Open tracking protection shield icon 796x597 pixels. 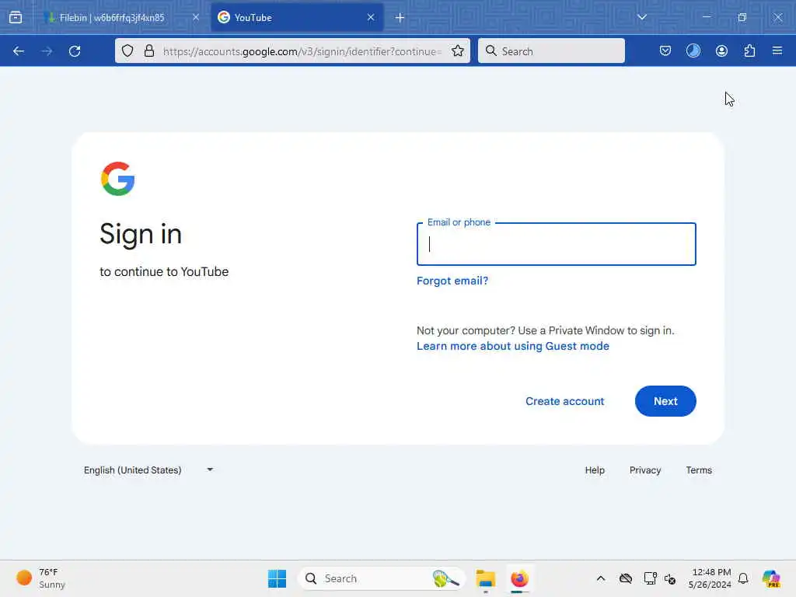click(127, 51)
